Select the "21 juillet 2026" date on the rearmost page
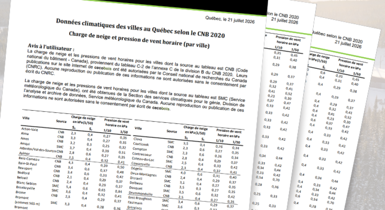This screenshot has height=210, width=385. click(x=348, y=44)
